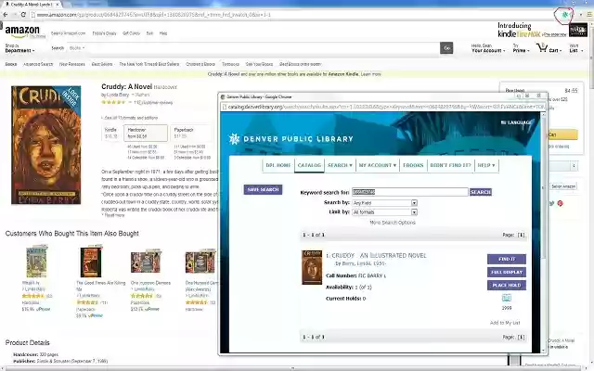Click the Sell on Amazon button
594x371 pixels.
pos(563,186)
